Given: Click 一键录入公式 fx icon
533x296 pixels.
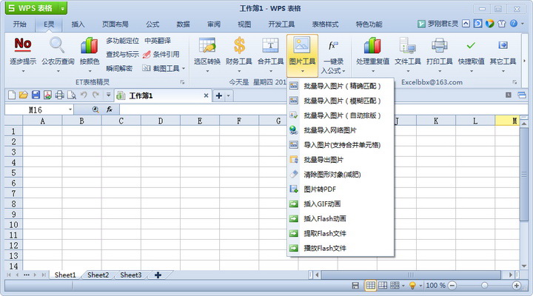Looking at the screenshot, I should pyautogui.click(x=333, y=45).
